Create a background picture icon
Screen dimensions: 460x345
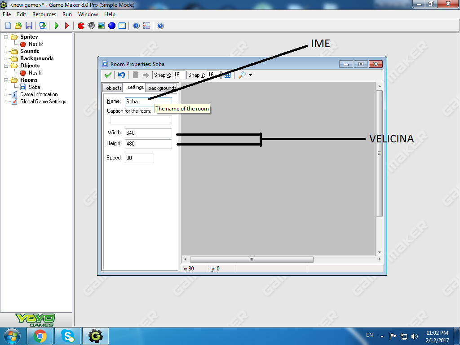101,26
